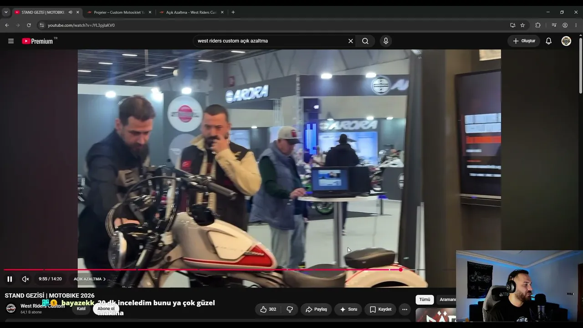Run search with the magnifier button
Viewport: 583px width, 328px height.
point(365,41)
